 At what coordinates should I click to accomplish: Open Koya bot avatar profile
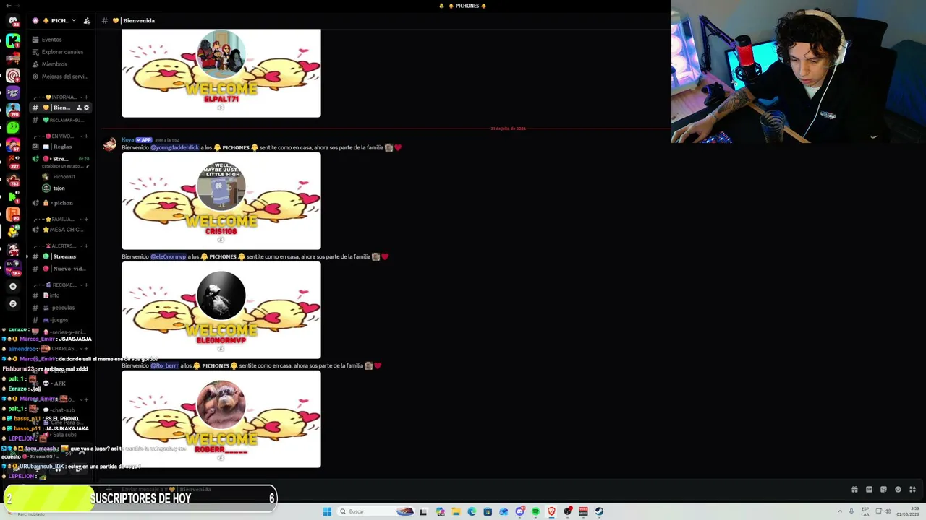coord(109,144)
